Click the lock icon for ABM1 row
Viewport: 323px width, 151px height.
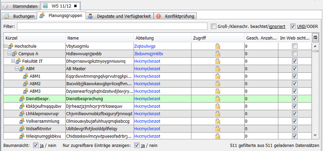pos(218,76)
